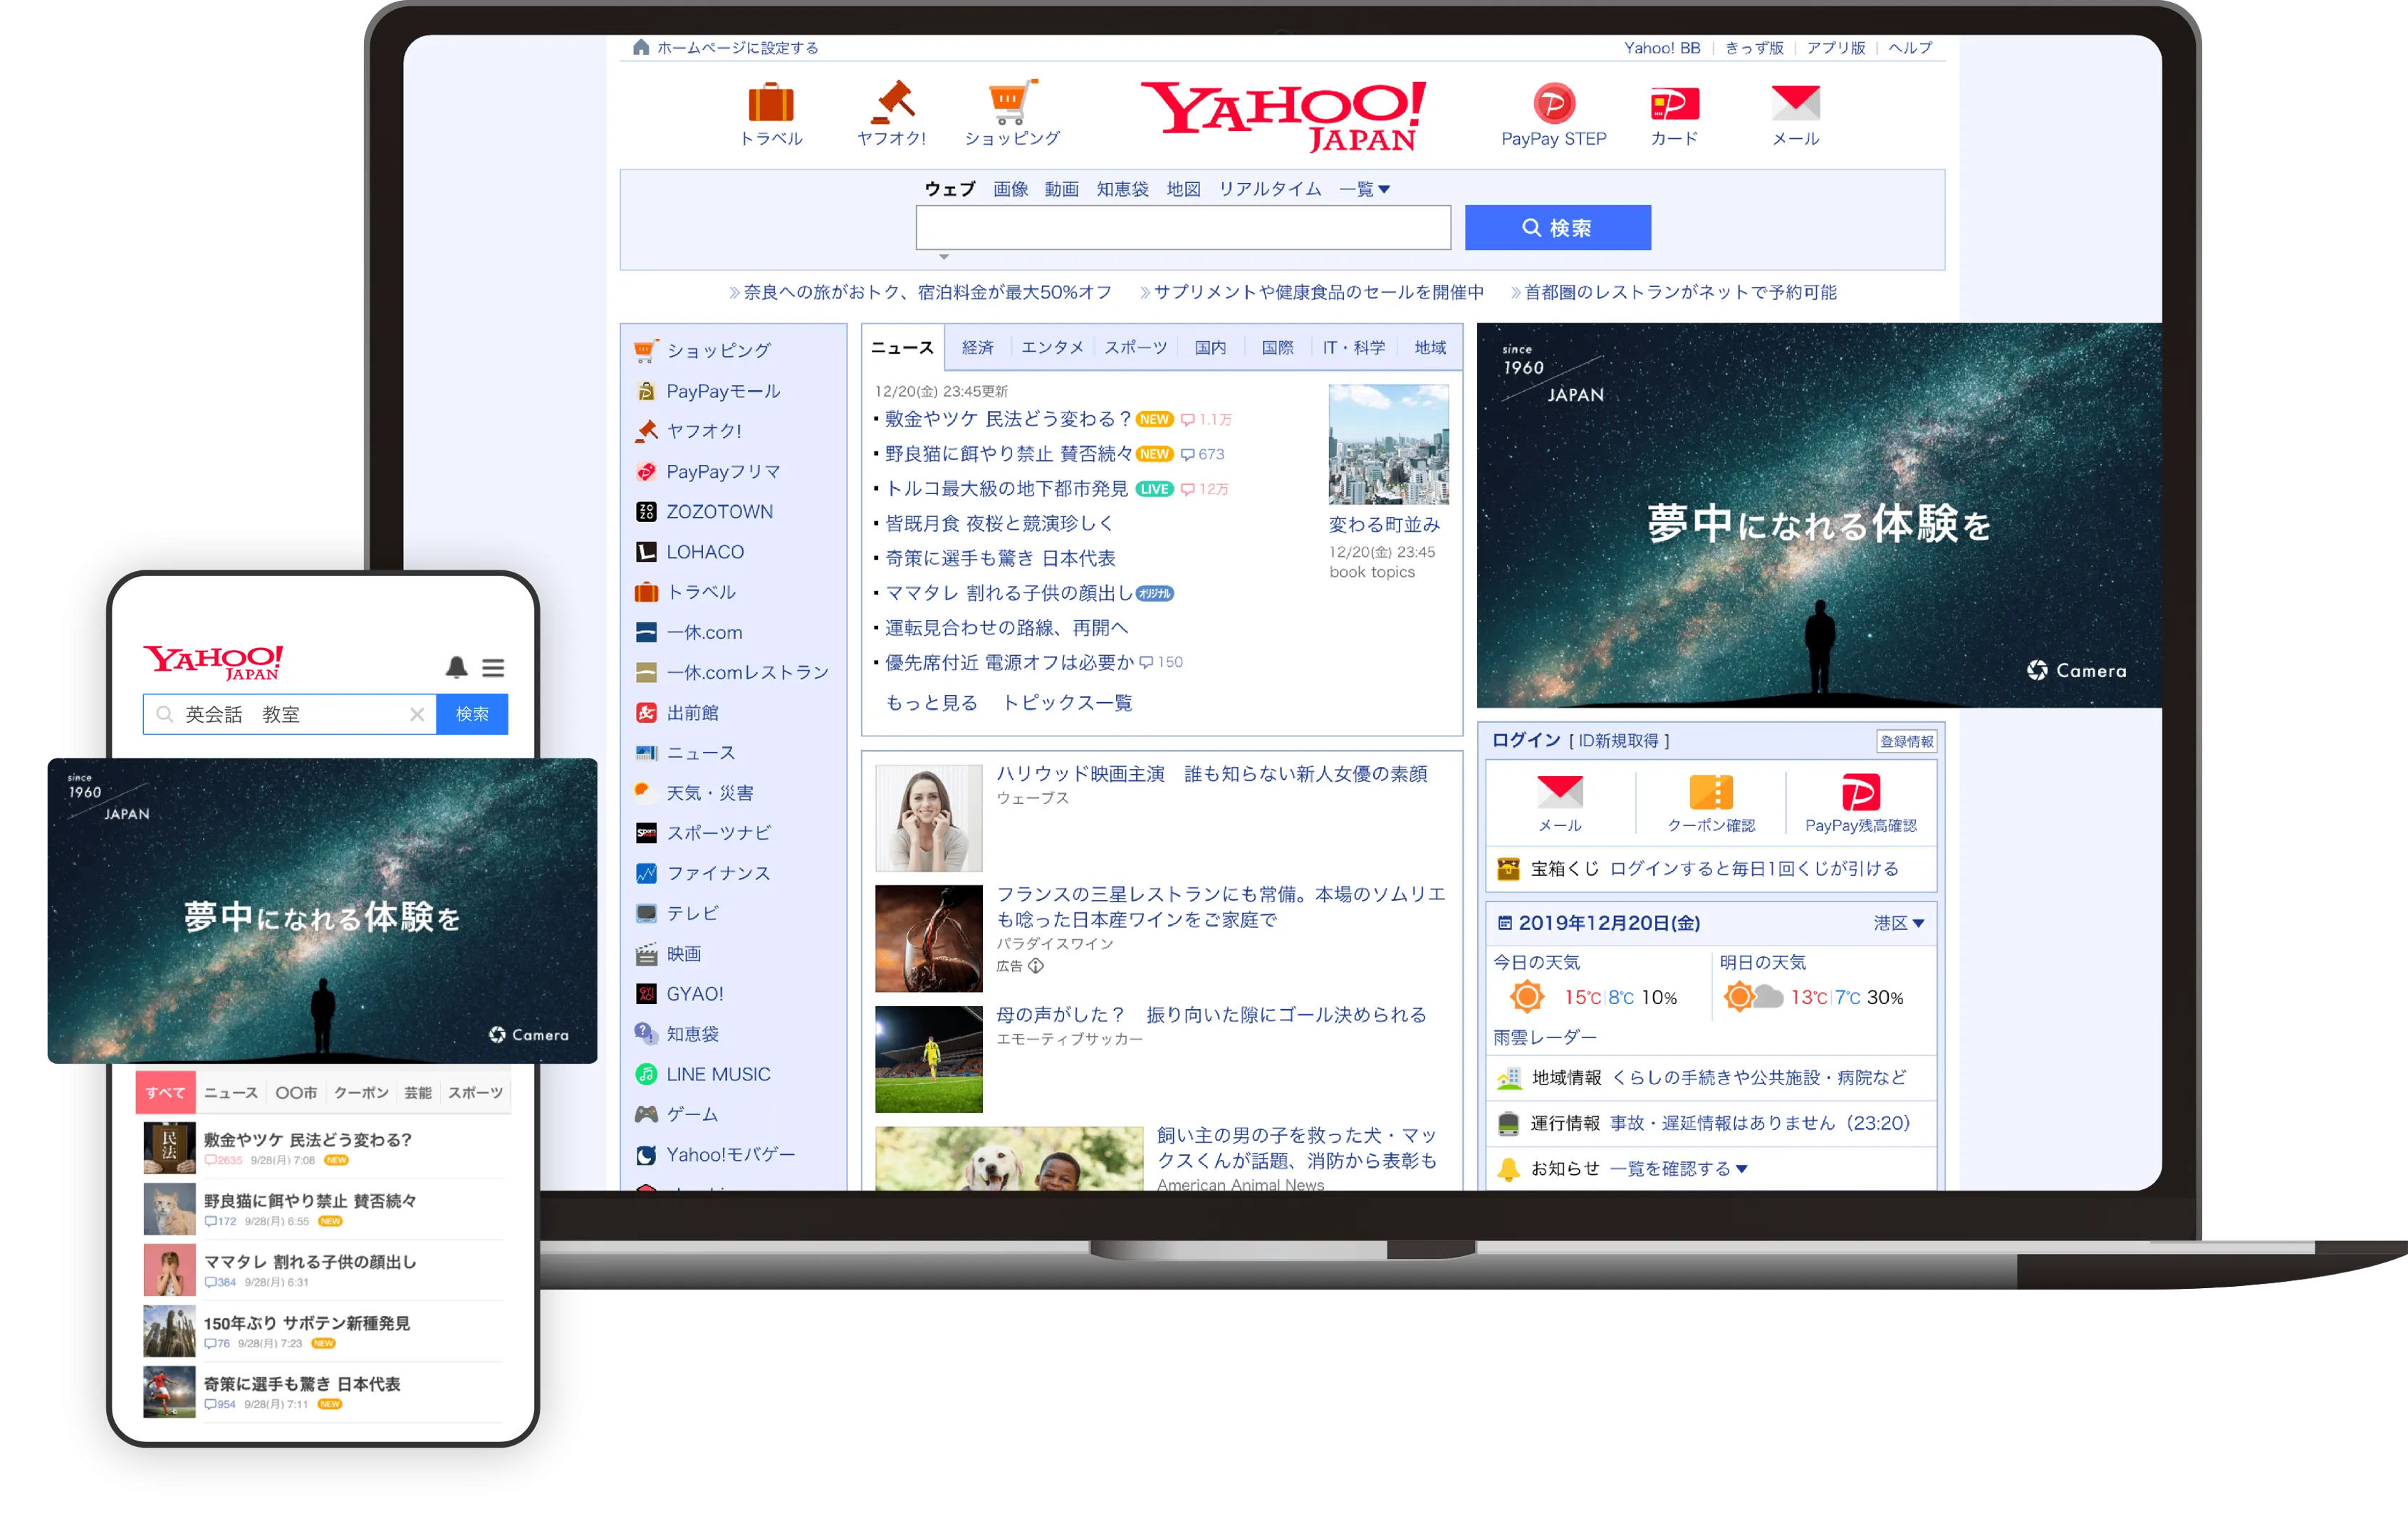Open the hamburger menu on mobile view
The width and height of the screenshot is (2408, 1526).
[493, 667]
